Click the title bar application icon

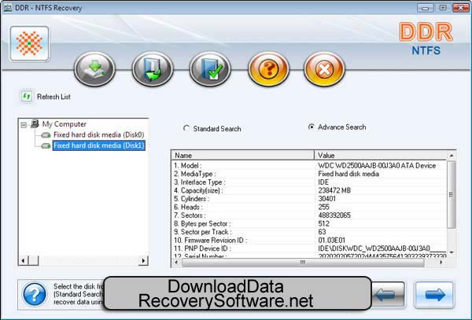tap(8, 8)
